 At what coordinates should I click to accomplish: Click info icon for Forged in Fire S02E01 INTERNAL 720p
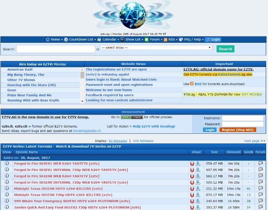pyautogui.click(x=7, y=169)
